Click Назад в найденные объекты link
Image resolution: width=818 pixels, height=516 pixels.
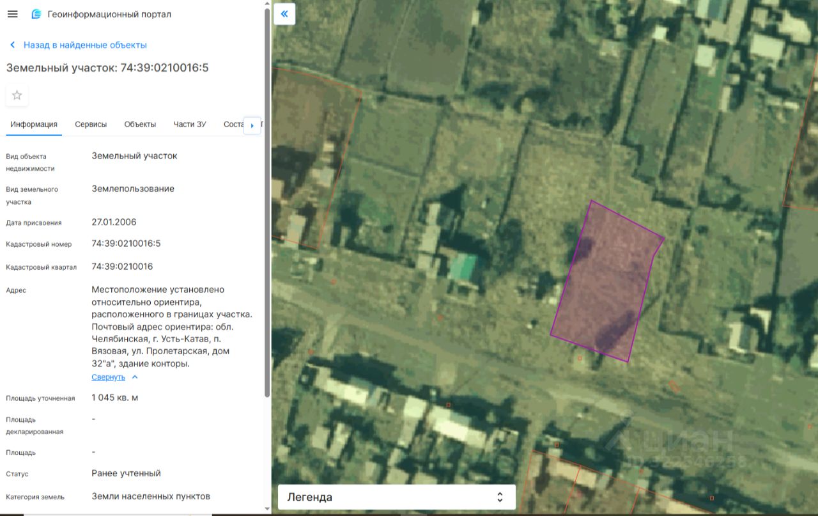click(x=85, y=45)
